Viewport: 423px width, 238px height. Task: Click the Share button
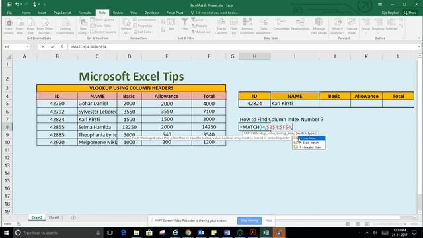coord(410,13)
